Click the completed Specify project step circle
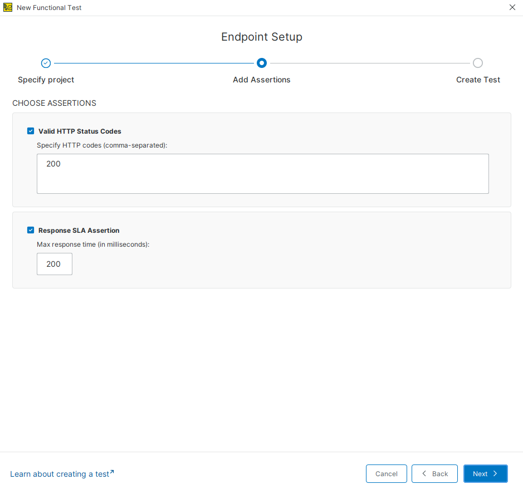The height and width of the screenshot is (494, 523). pos(46,63)
